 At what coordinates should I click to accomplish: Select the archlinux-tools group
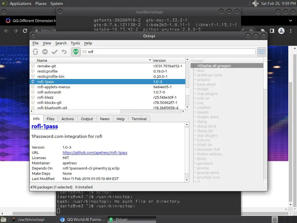click(x=210, y=75)
